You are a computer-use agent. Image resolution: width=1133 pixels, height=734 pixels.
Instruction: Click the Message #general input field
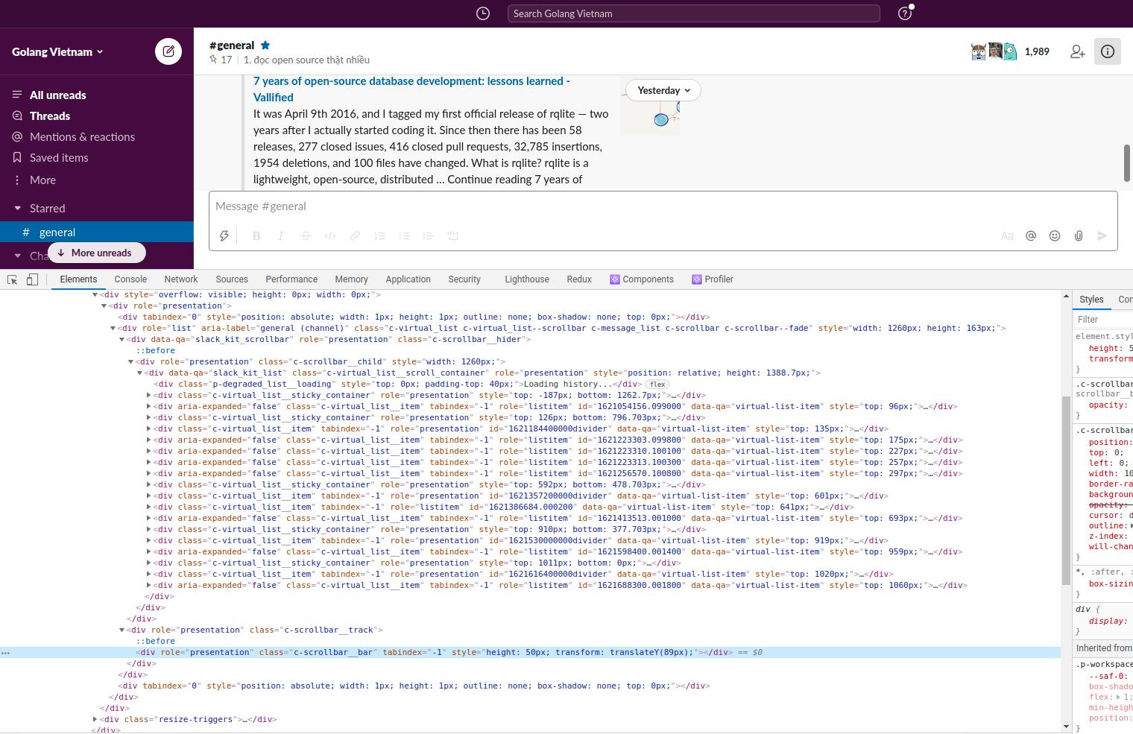[663, 206]
